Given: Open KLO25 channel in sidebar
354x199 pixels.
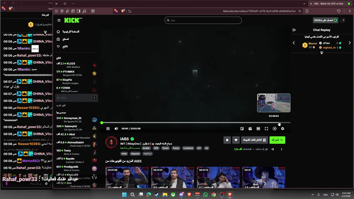Looking at the screenshot, I should click(77, 65).
